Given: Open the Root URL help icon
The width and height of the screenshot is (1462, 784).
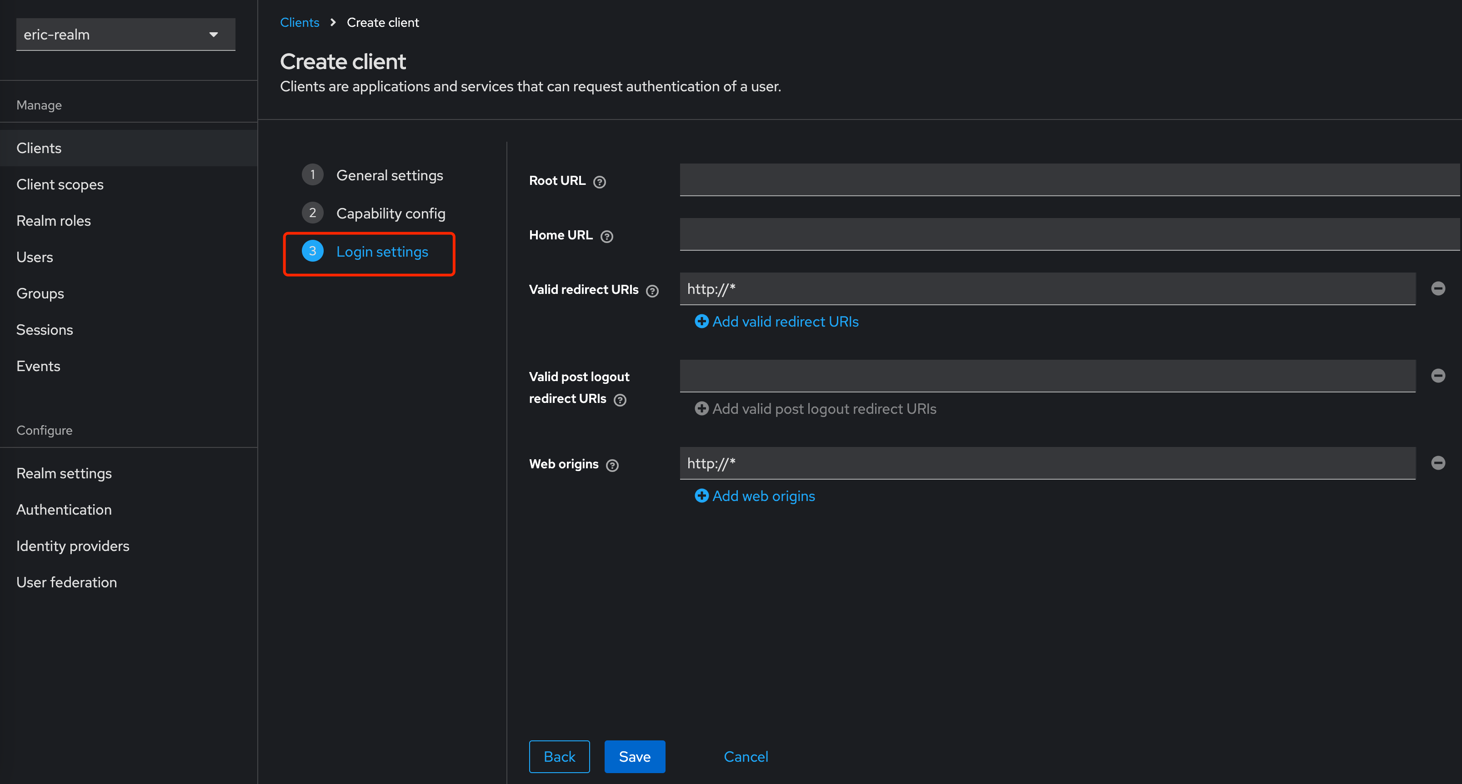Looking at the screenshot, I should point(599,181).
